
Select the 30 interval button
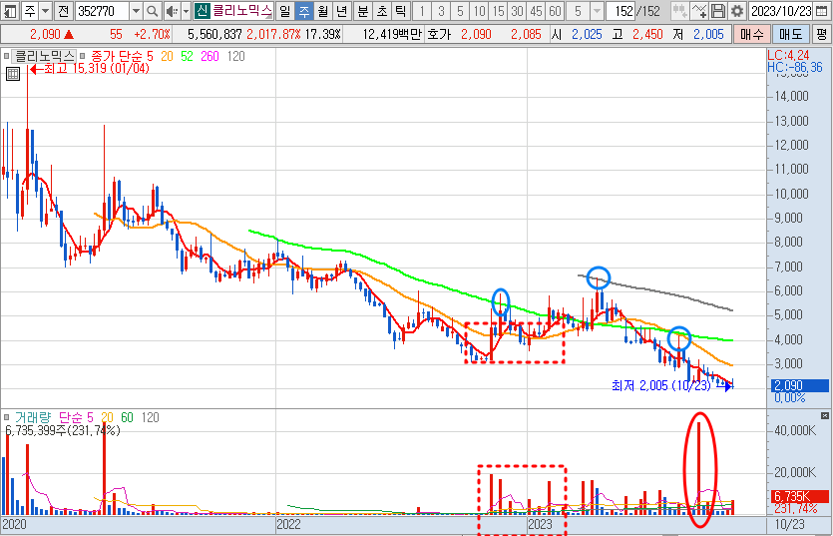coord(517,11)
